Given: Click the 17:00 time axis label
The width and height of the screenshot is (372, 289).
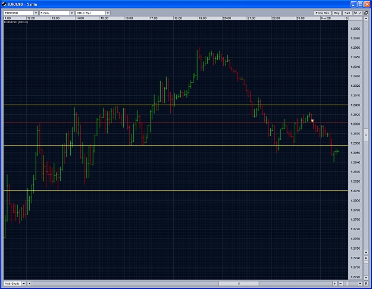Looking at the screenshot, I should coord(154,18).
